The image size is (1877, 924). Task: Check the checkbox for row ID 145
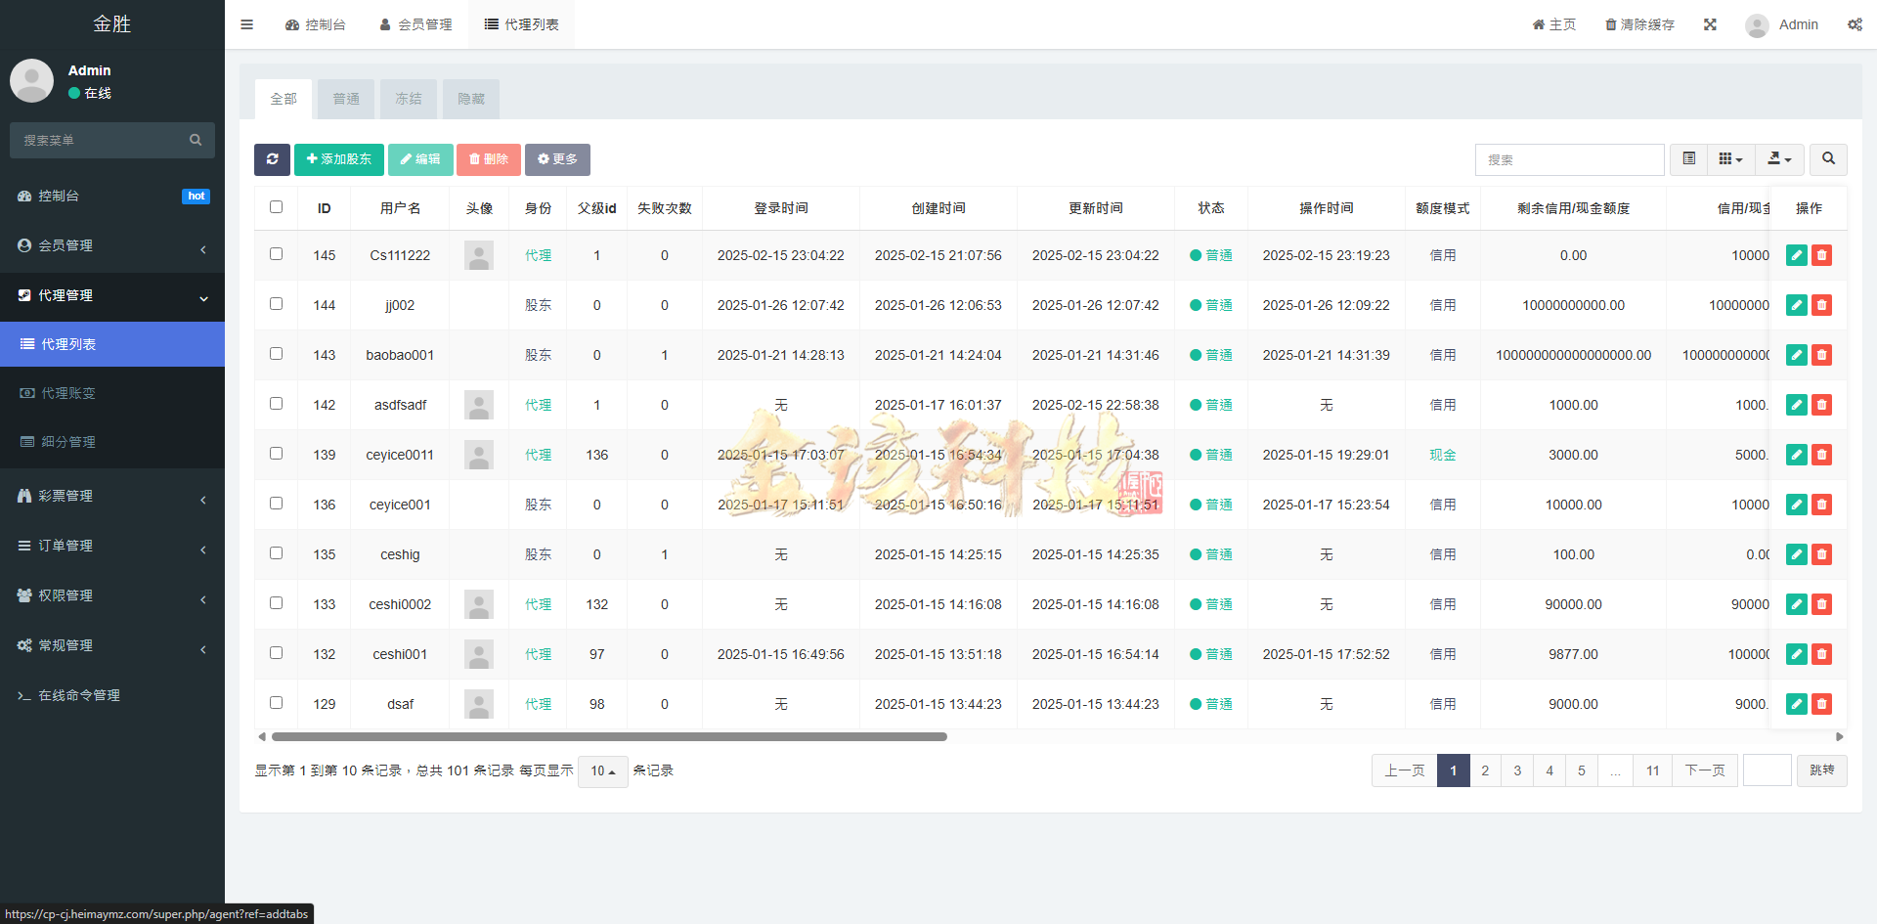[276, 254]
